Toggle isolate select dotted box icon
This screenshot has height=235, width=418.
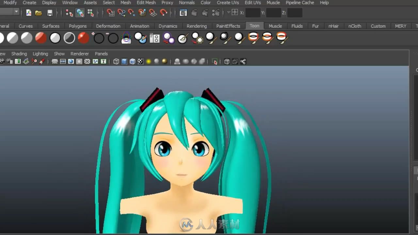[215, 62]
